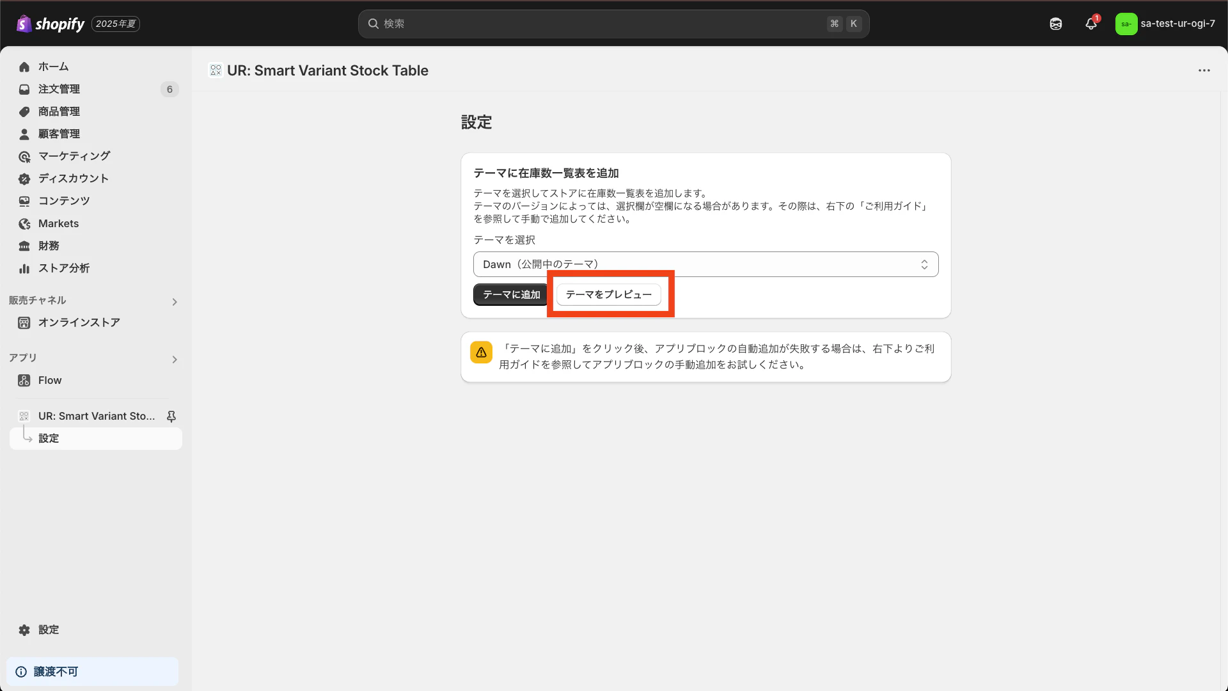Click the ディスカウント badge icon
The height and width of the screenshot is (691, 1228).
tap(24, 179)
